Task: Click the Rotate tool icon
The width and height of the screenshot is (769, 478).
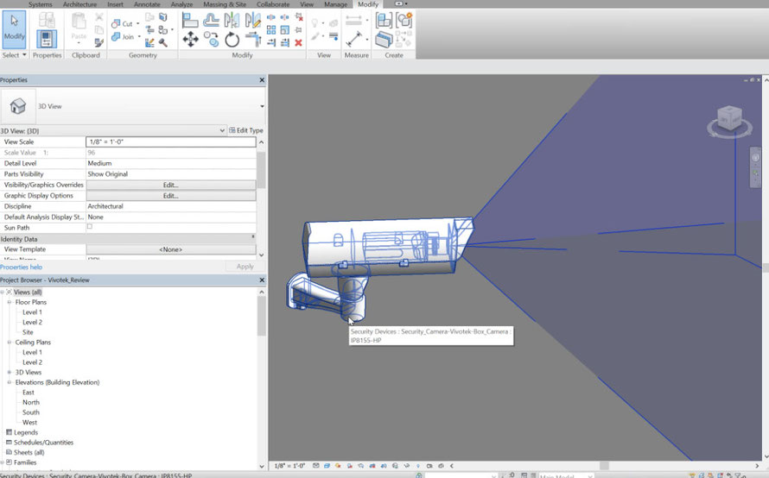Action: click(232, 39)
